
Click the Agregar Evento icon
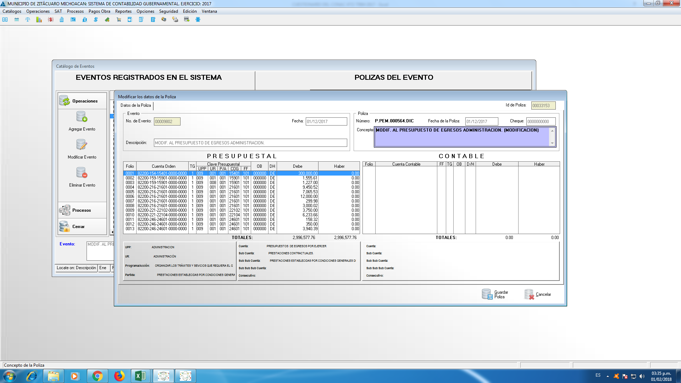(x=82, y=117)
